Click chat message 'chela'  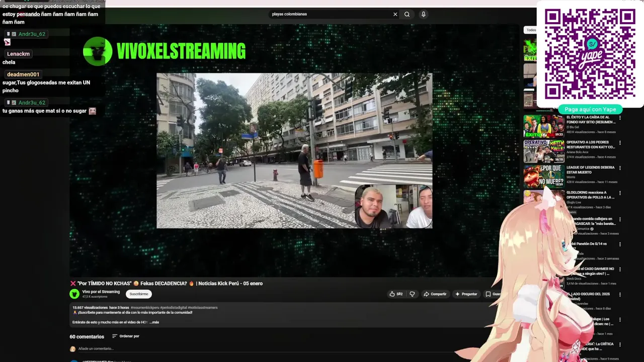(x=9, y=62)
